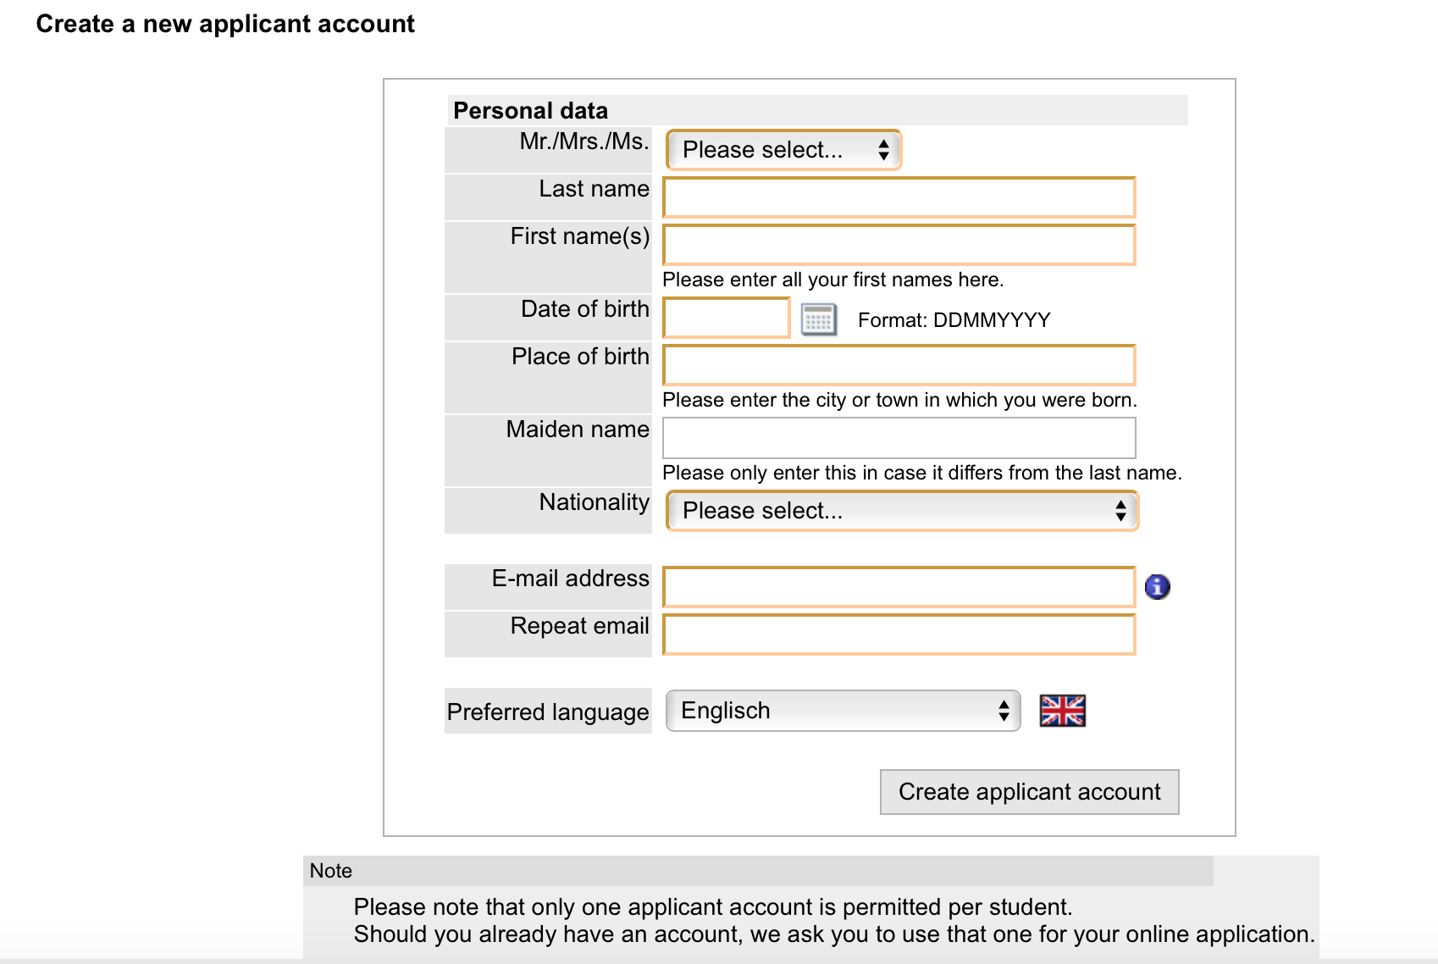1438x964 pixels.
Task: Click the Personal data section header
Action: click(x=530, y=111)
